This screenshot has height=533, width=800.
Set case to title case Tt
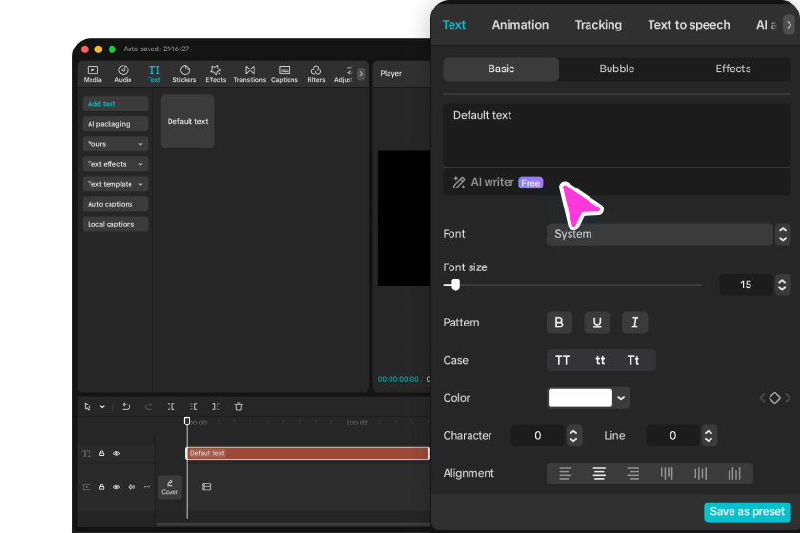pyautogui.click(x=633, y=360)
